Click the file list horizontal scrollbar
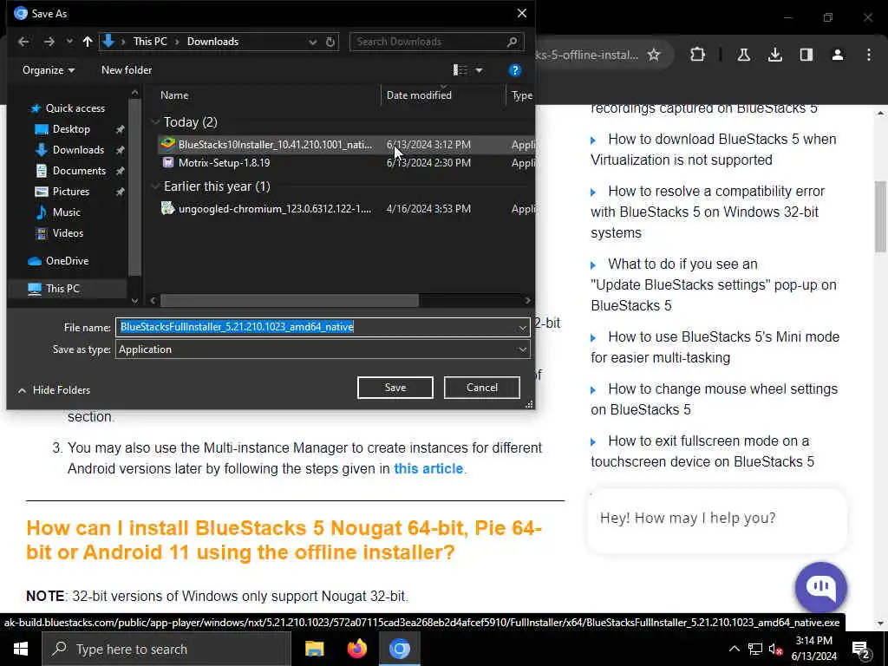Image resolution: width=888 pixels, height=666 pixels. point(290,300)
